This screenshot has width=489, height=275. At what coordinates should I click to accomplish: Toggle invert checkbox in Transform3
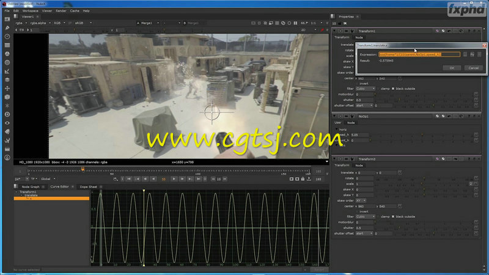(x=357, y=211)
